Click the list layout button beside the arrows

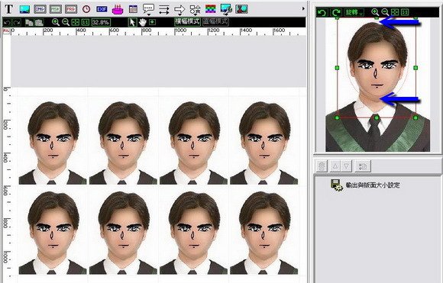click(x=363, y=166)
